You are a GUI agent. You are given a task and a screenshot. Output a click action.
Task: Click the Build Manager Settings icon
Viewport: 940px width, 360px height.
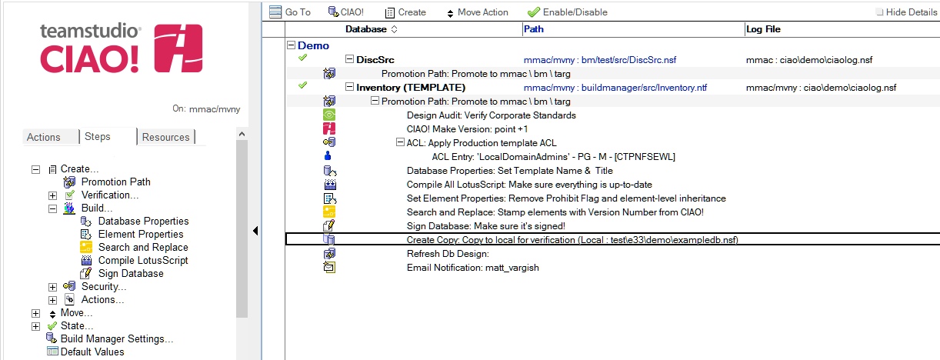52,339
